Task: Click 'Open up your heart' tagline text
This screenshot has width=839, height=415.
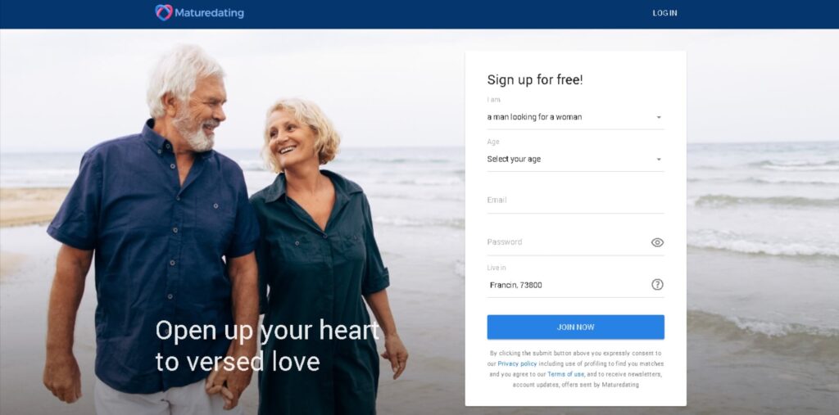Action: click(x=267, y=330)
